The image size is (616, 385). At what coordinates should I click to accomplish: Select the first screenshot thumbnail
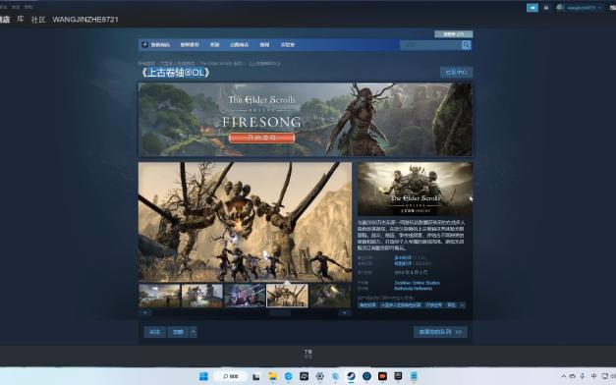[x=159, y=296]
